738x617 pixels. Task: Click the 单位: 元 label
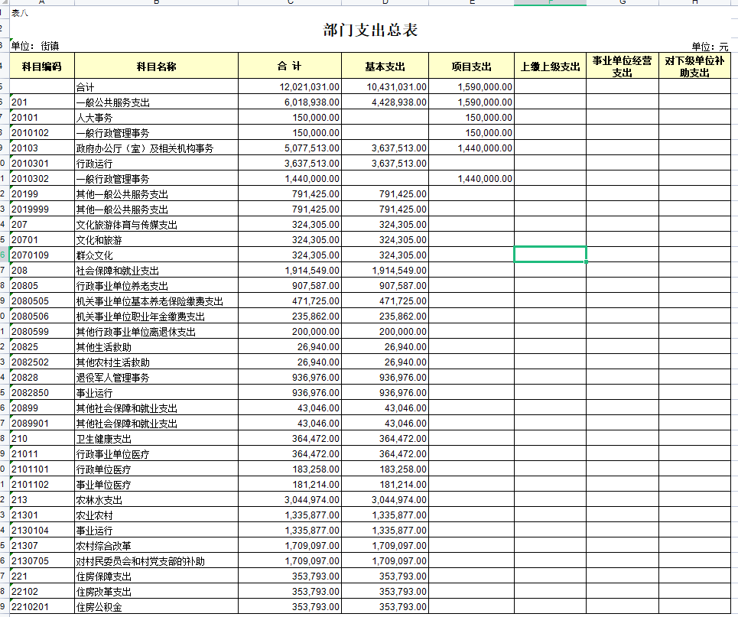coord(710,47)
